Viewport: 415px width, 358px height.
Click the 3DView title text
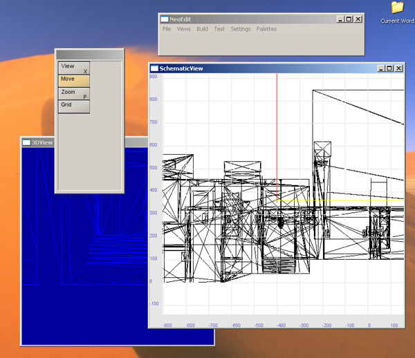(x=42, y=142)
